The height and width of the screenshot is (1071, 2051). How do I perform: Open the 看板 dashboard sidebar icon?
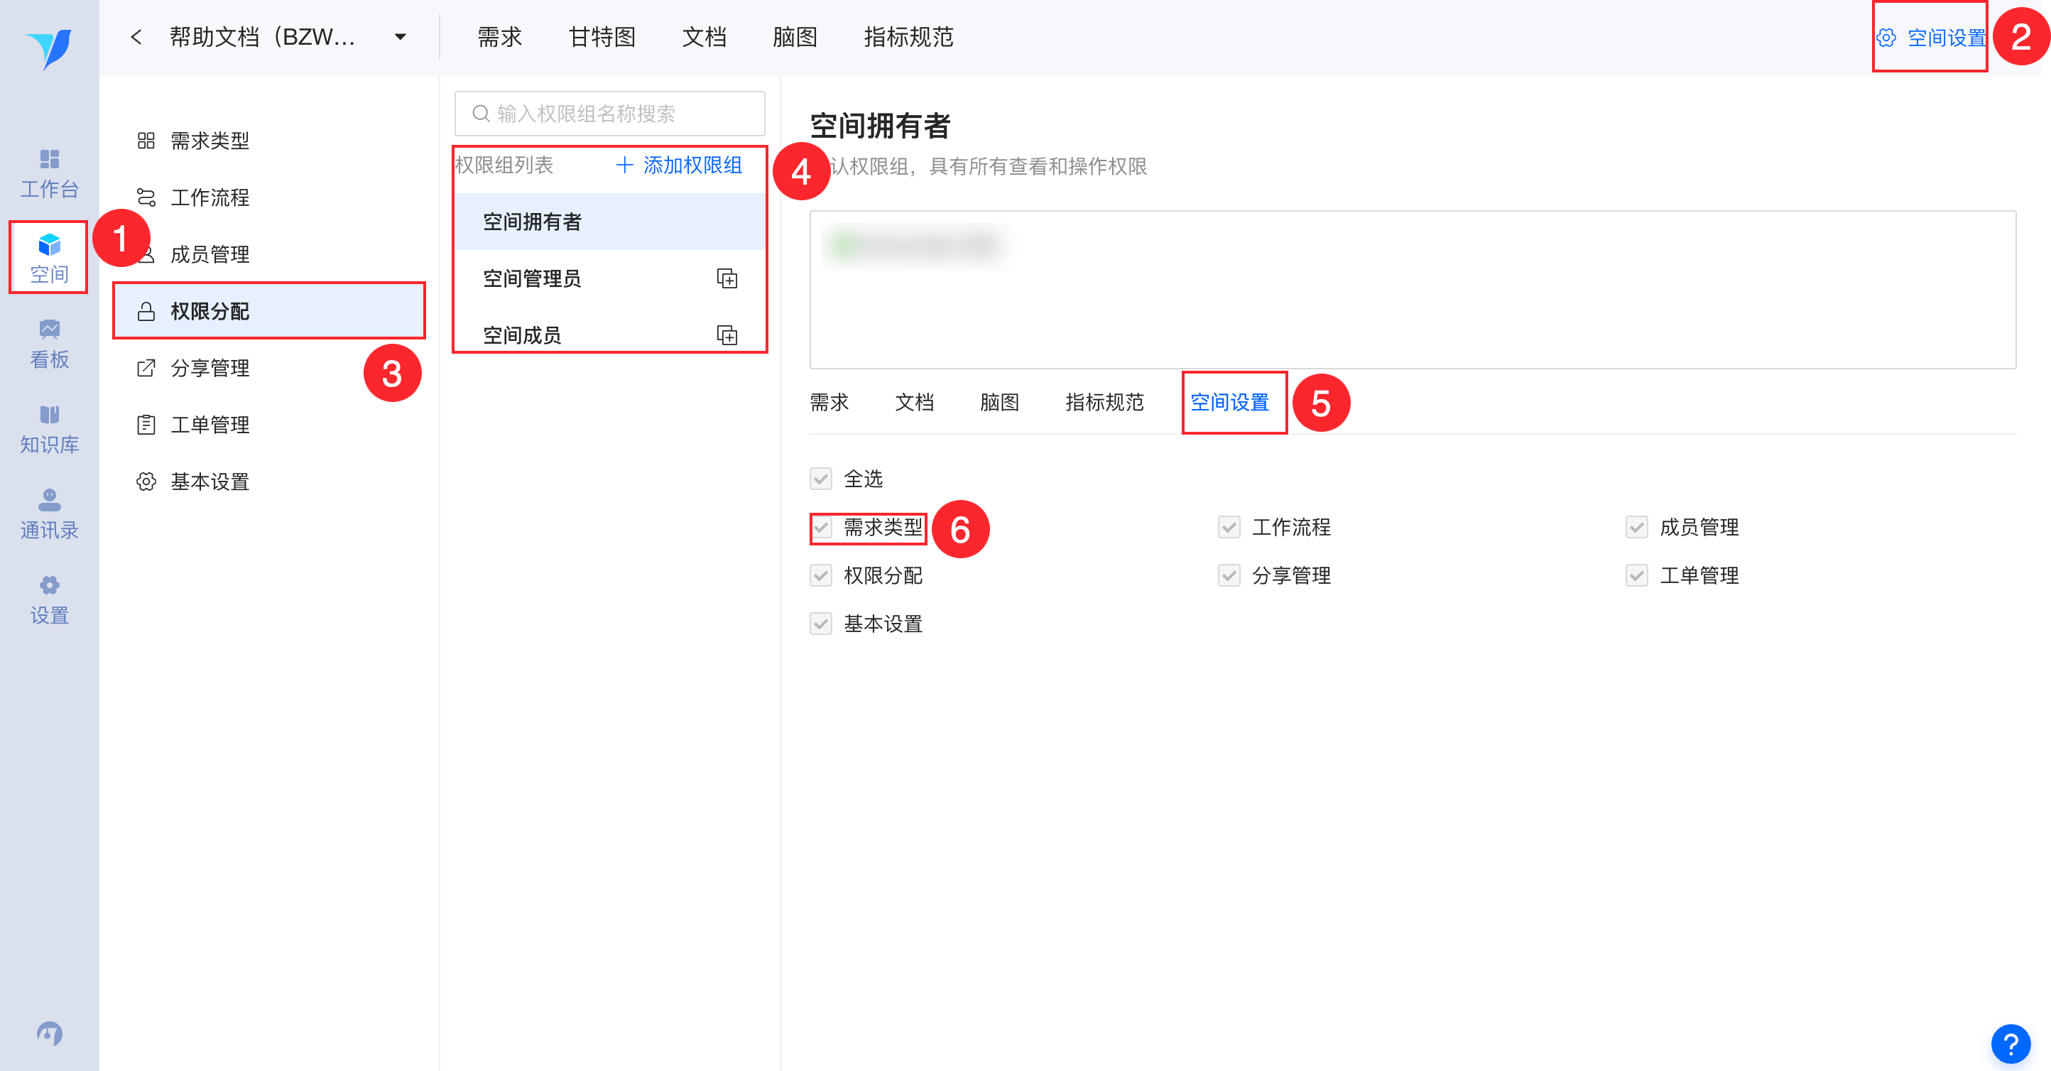[50, 343]
